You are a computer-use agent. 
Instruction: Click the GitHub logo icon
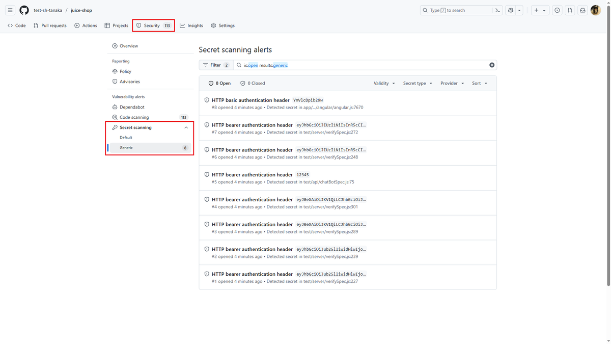(24, 10)
